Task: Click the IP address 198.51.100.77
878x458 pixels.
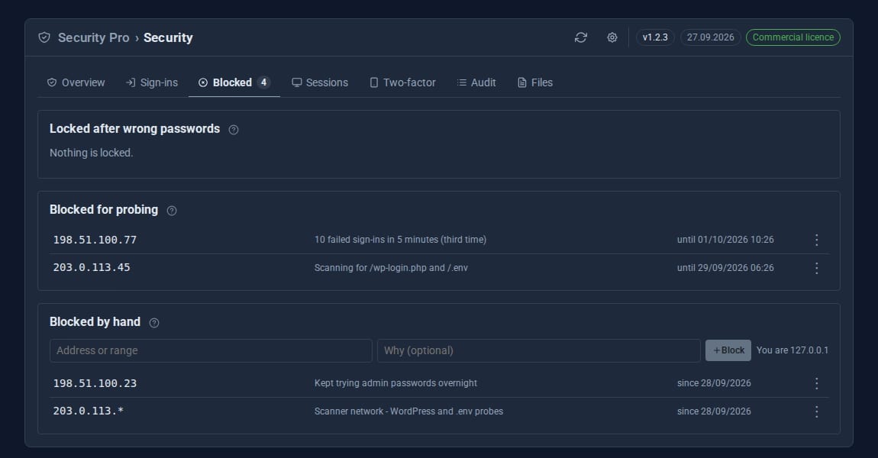Action: (x=95, y=240)
